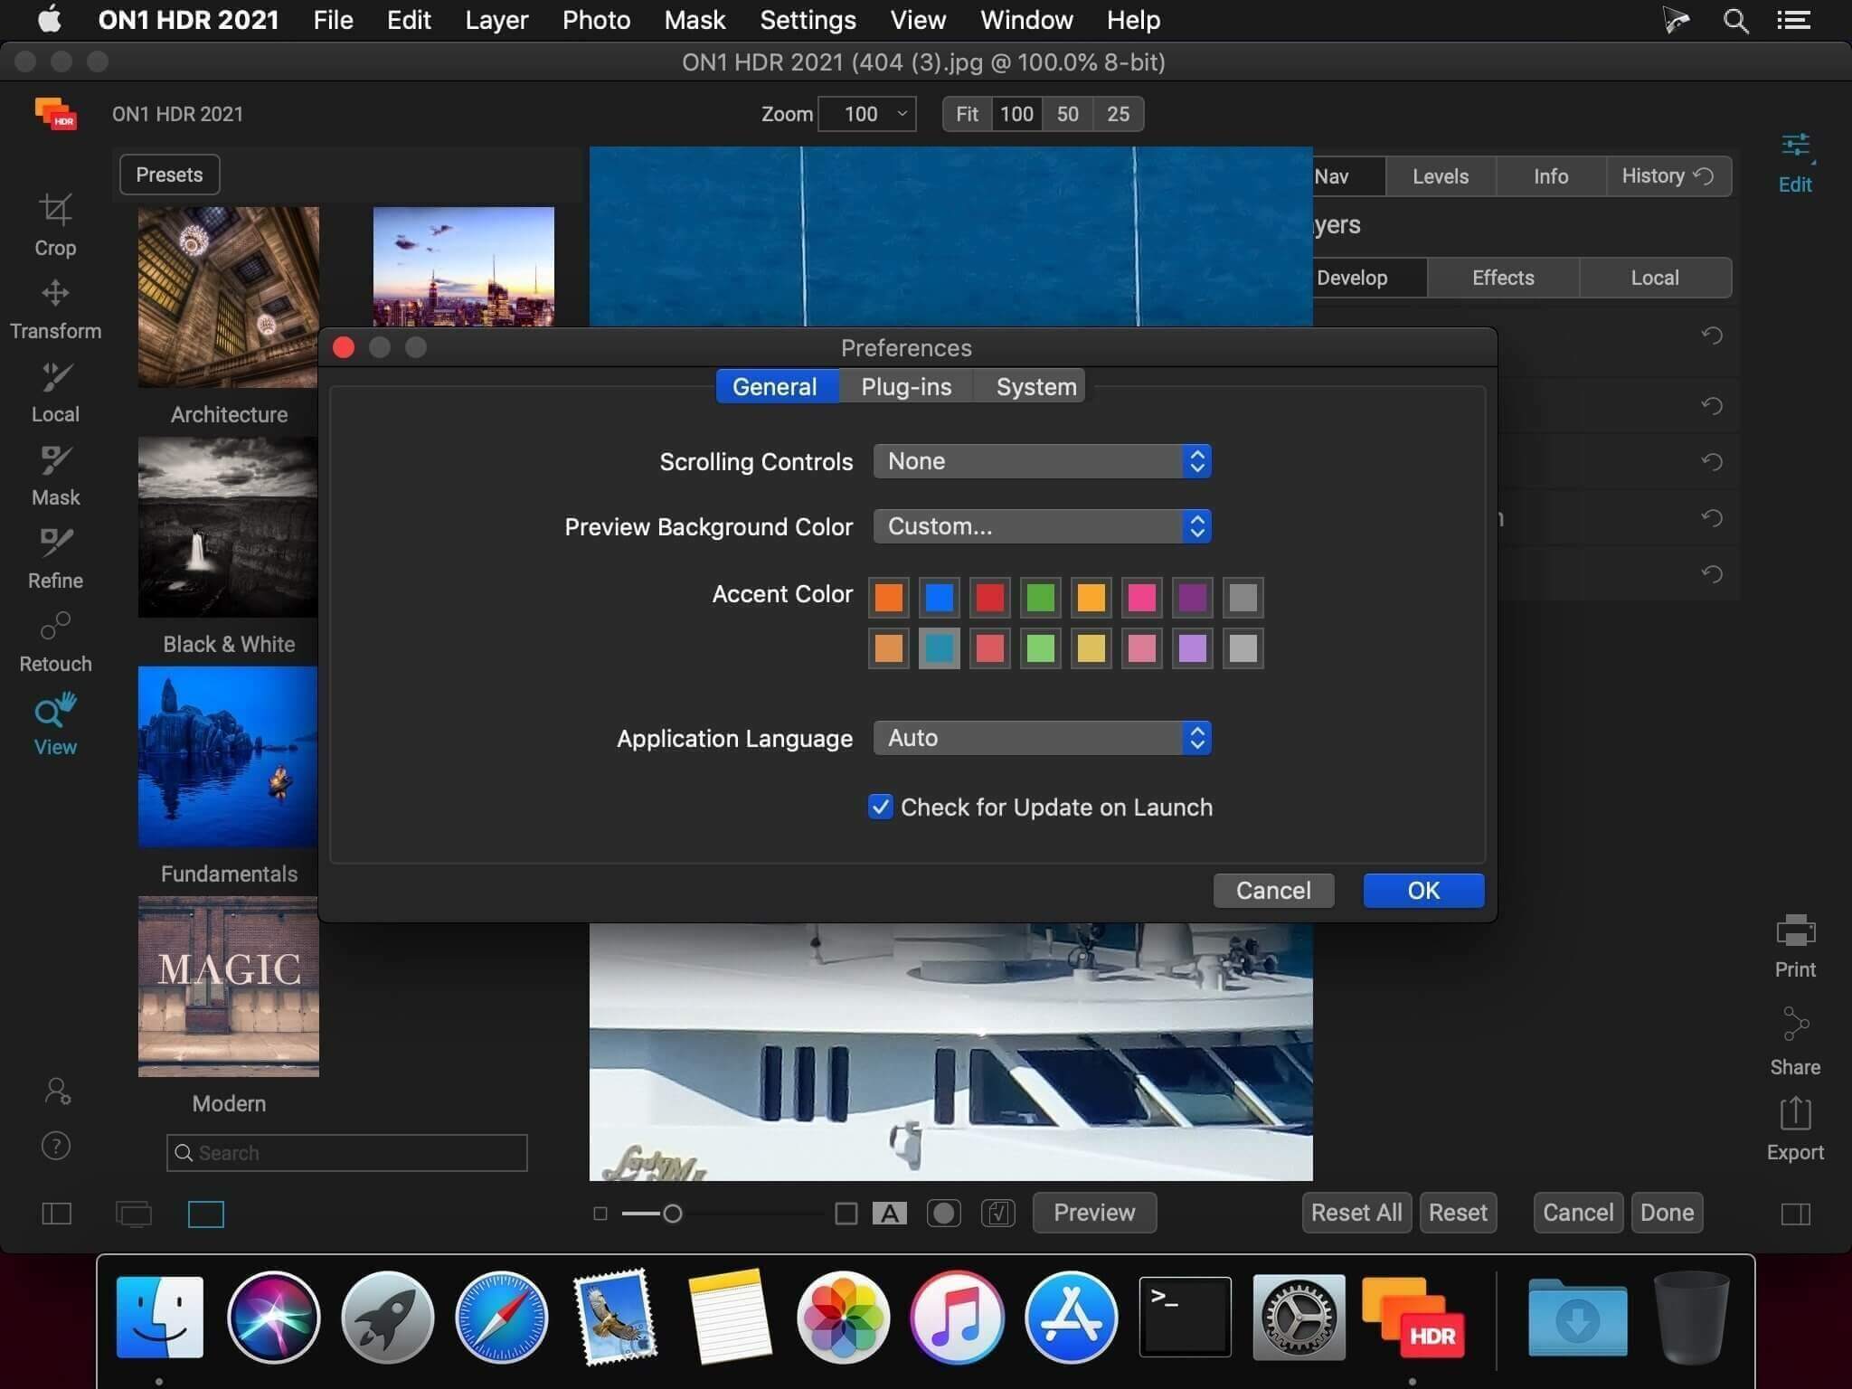Set zoom to Fit

(x=967, y=114)
